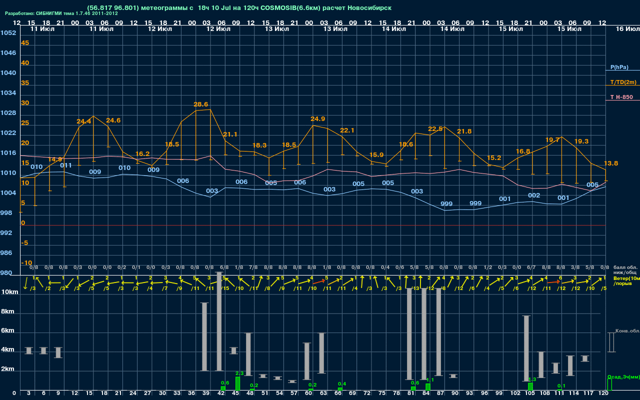The width and height of the screenshot is (640, 400).
Task: Select the T/TD(2m) legend label
Action: (x=623, y=82)
